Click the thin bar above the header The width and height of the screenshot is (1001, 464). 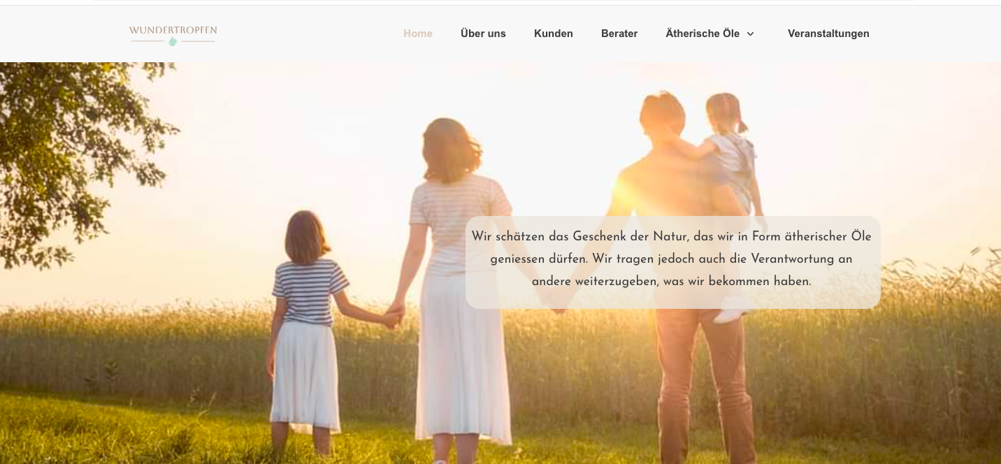tap(500, 3)
